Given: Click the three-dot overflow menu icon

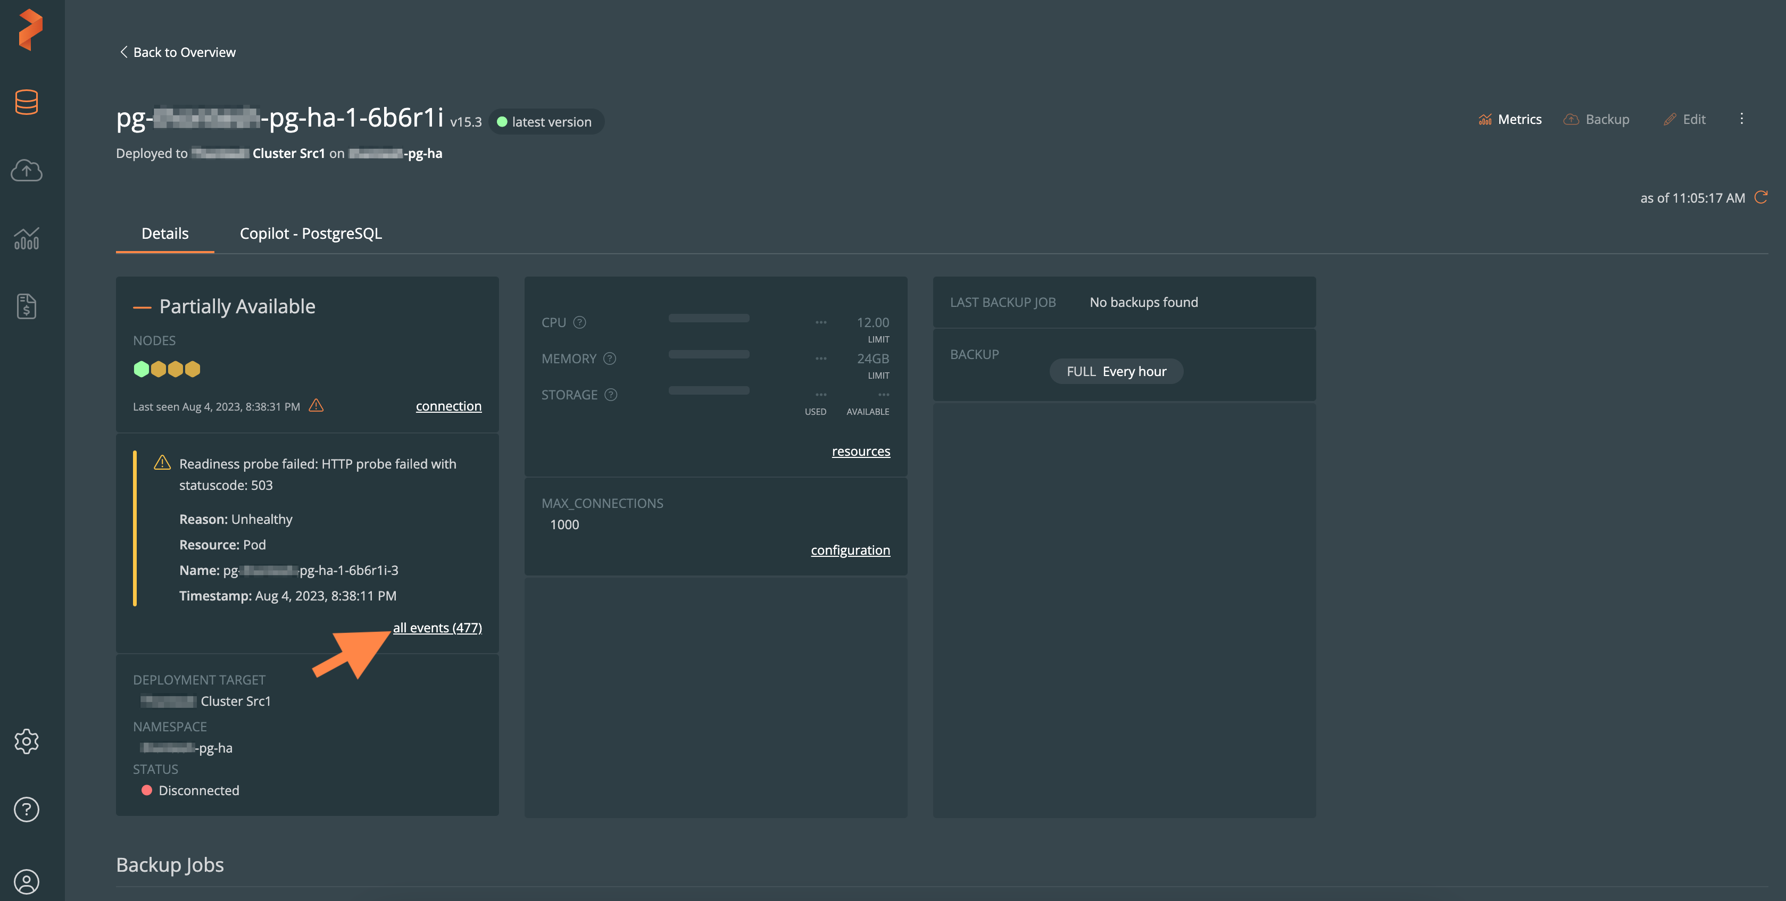Looking at the screenshot, I should click(x=1741, y=120).
